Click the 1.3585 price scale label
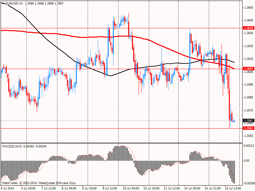 [248, 97]
